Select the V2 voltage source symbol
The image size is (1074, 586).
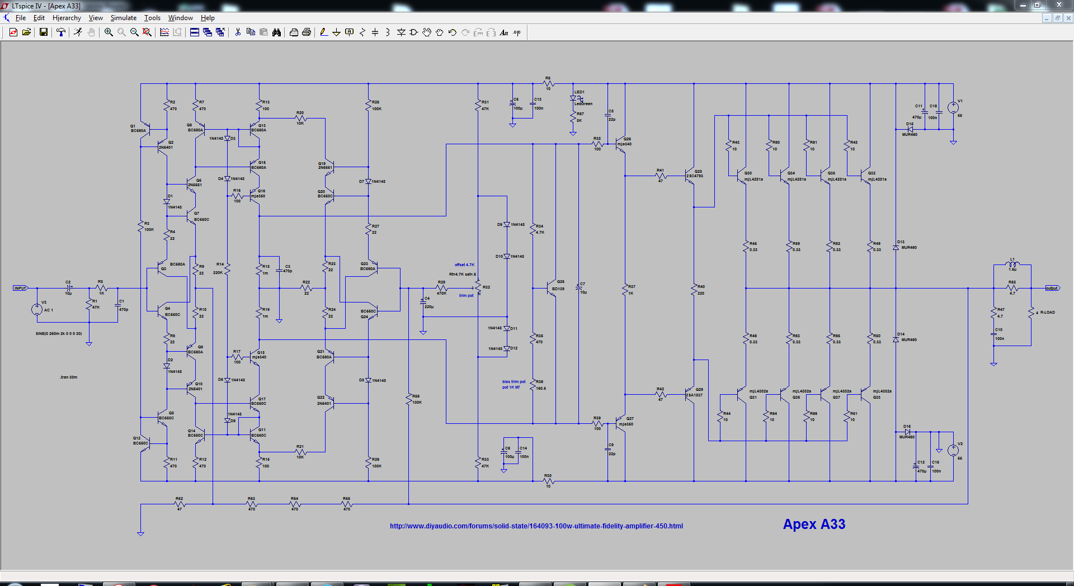coord(953,450)
